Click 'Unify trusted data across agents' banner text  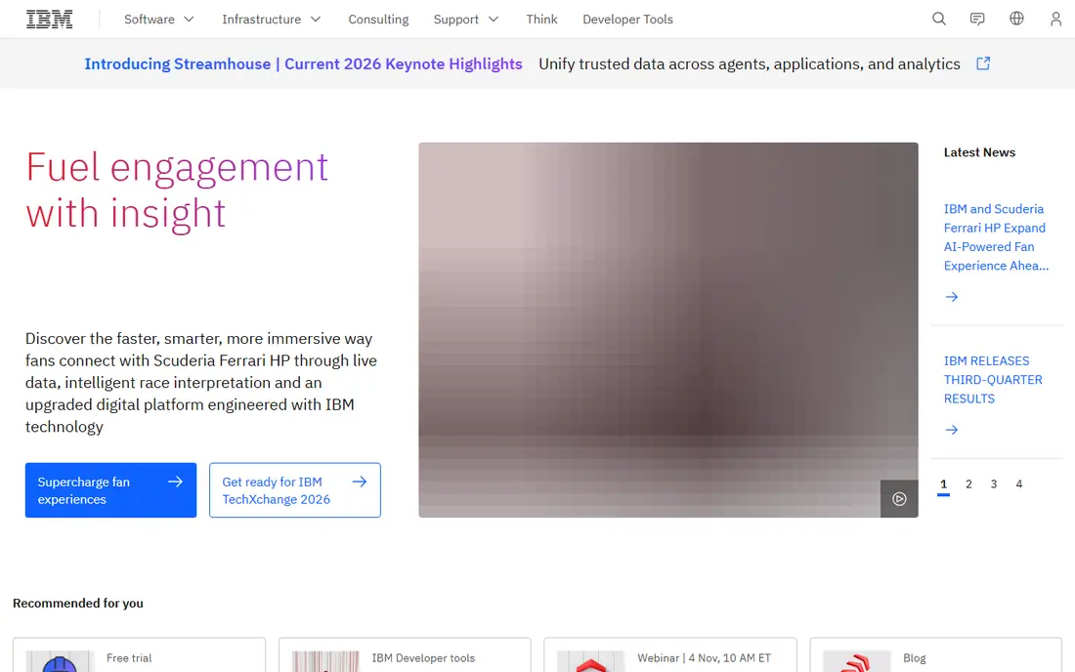point(750,63)
